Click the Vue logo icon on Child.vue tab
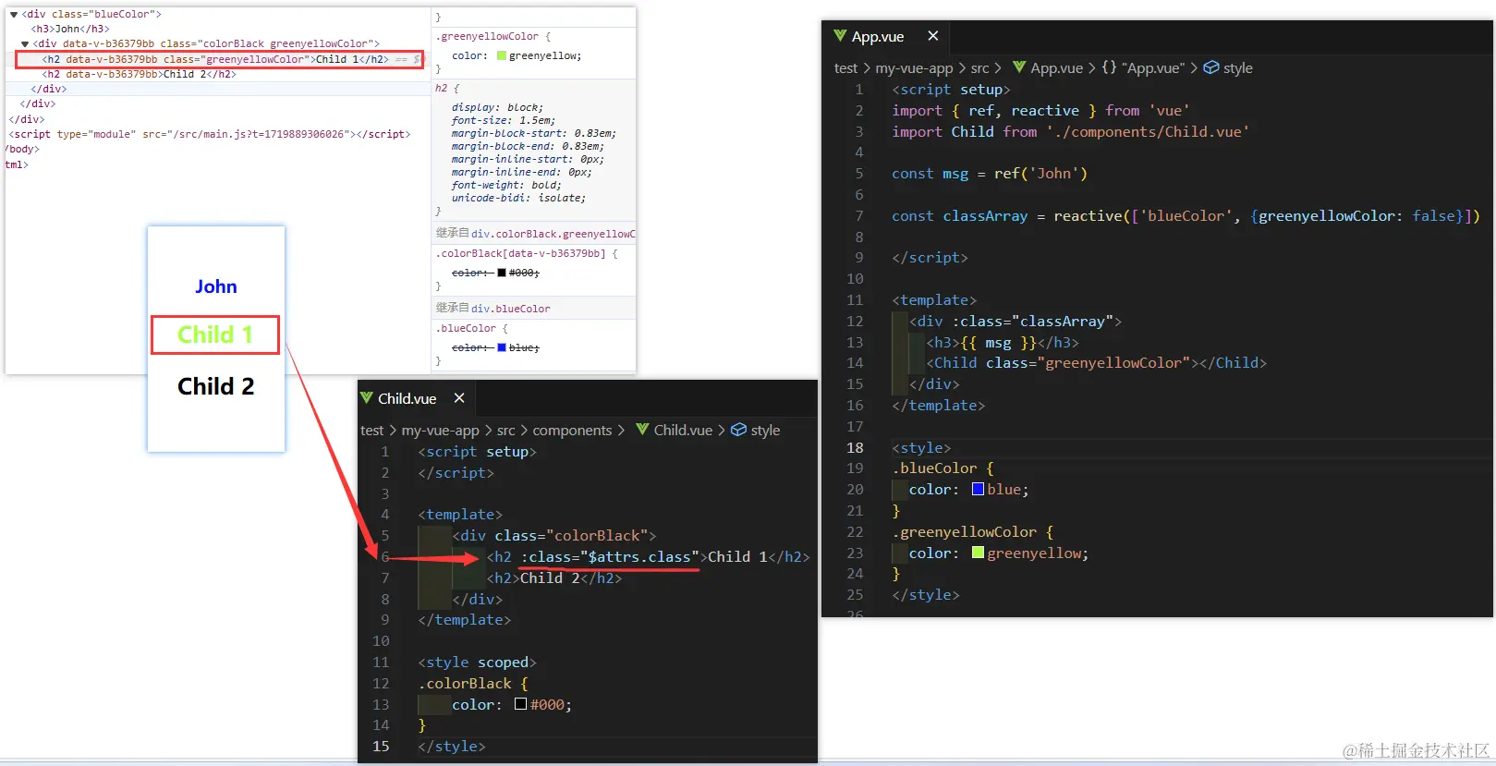The width and height of the screenshot is (1496, 766). coord(367,398)
